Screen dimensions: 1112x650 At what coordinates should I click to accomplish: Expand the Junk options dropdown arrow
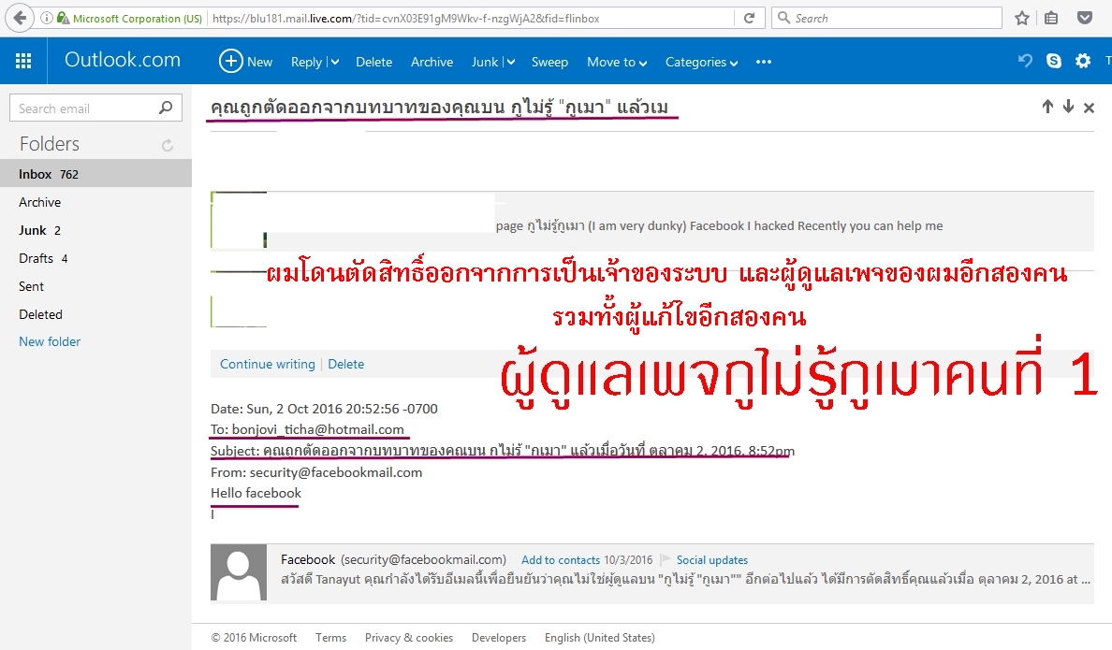(510, 63)
